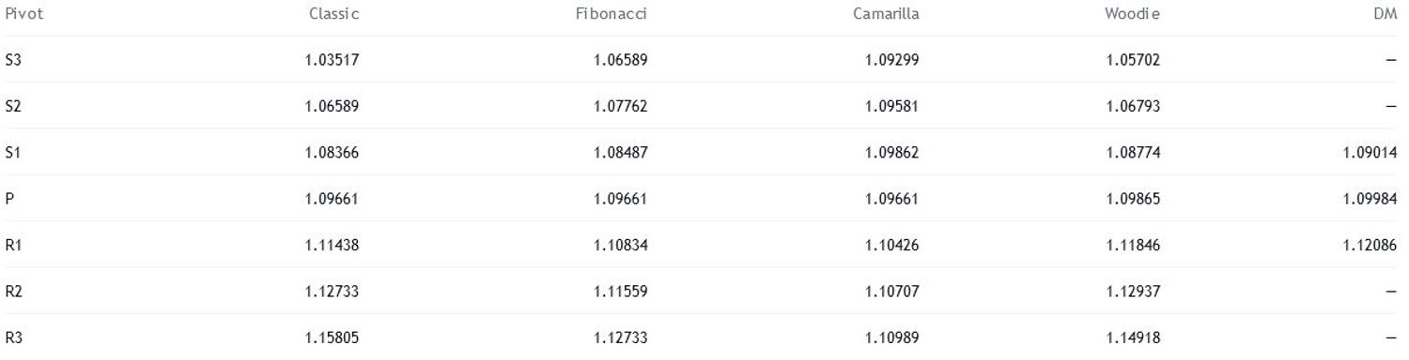The width and height of the screenshot is (1409, 360).
Task: Select Classic R1 value 1.11438
Action: [333, 245]
